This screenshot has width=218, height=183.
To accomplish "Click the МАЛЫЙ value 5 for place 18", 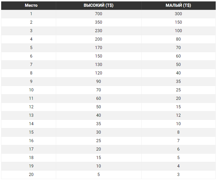I will pos(178,158).
